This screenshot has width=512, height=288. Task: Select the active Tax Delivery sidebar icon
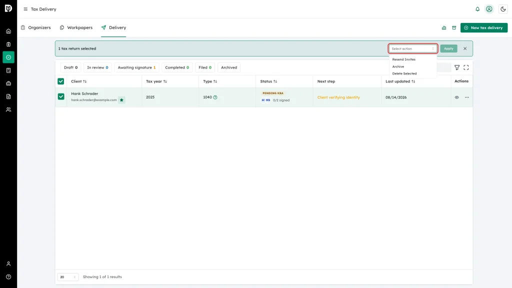(x=8, y=57)
